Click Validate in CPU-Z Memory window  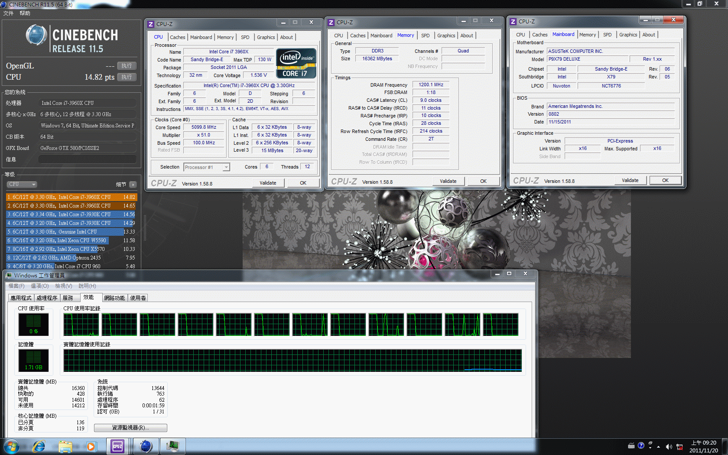coord(448,181)
